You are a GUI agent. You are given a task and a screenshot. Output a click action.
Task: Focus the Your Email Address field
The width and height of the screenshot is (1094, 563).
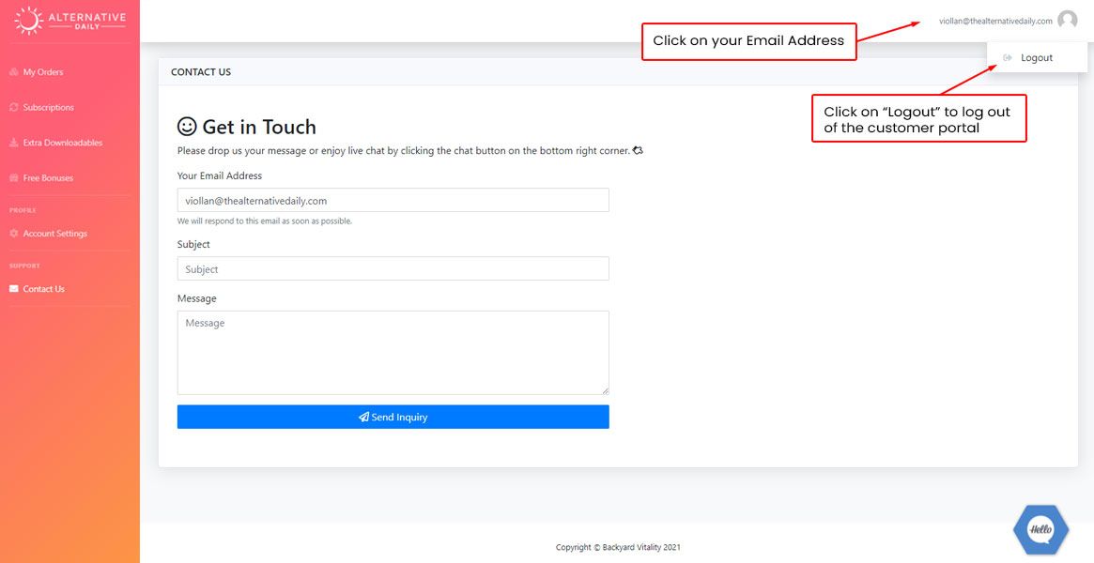click(393, 201)
